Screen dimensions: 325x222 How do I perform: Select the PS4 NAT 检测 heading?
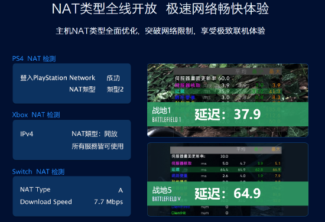(x=34, y=58)
